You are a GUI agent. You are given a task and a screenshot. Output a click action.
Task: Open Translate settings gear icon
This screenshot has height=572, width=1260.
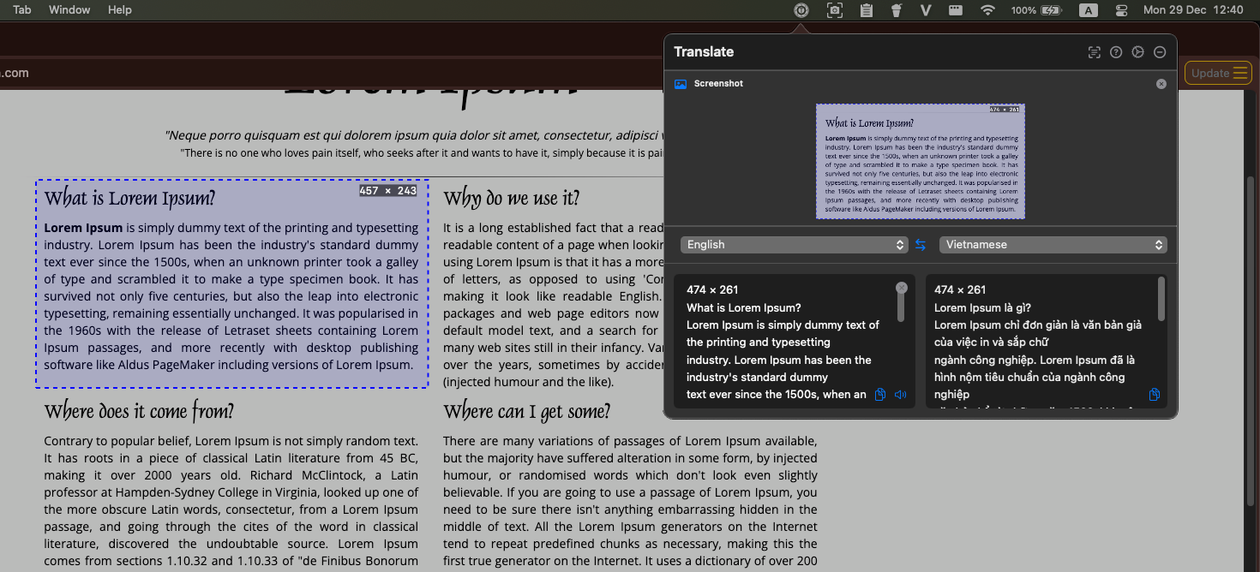click(1137, 52)
